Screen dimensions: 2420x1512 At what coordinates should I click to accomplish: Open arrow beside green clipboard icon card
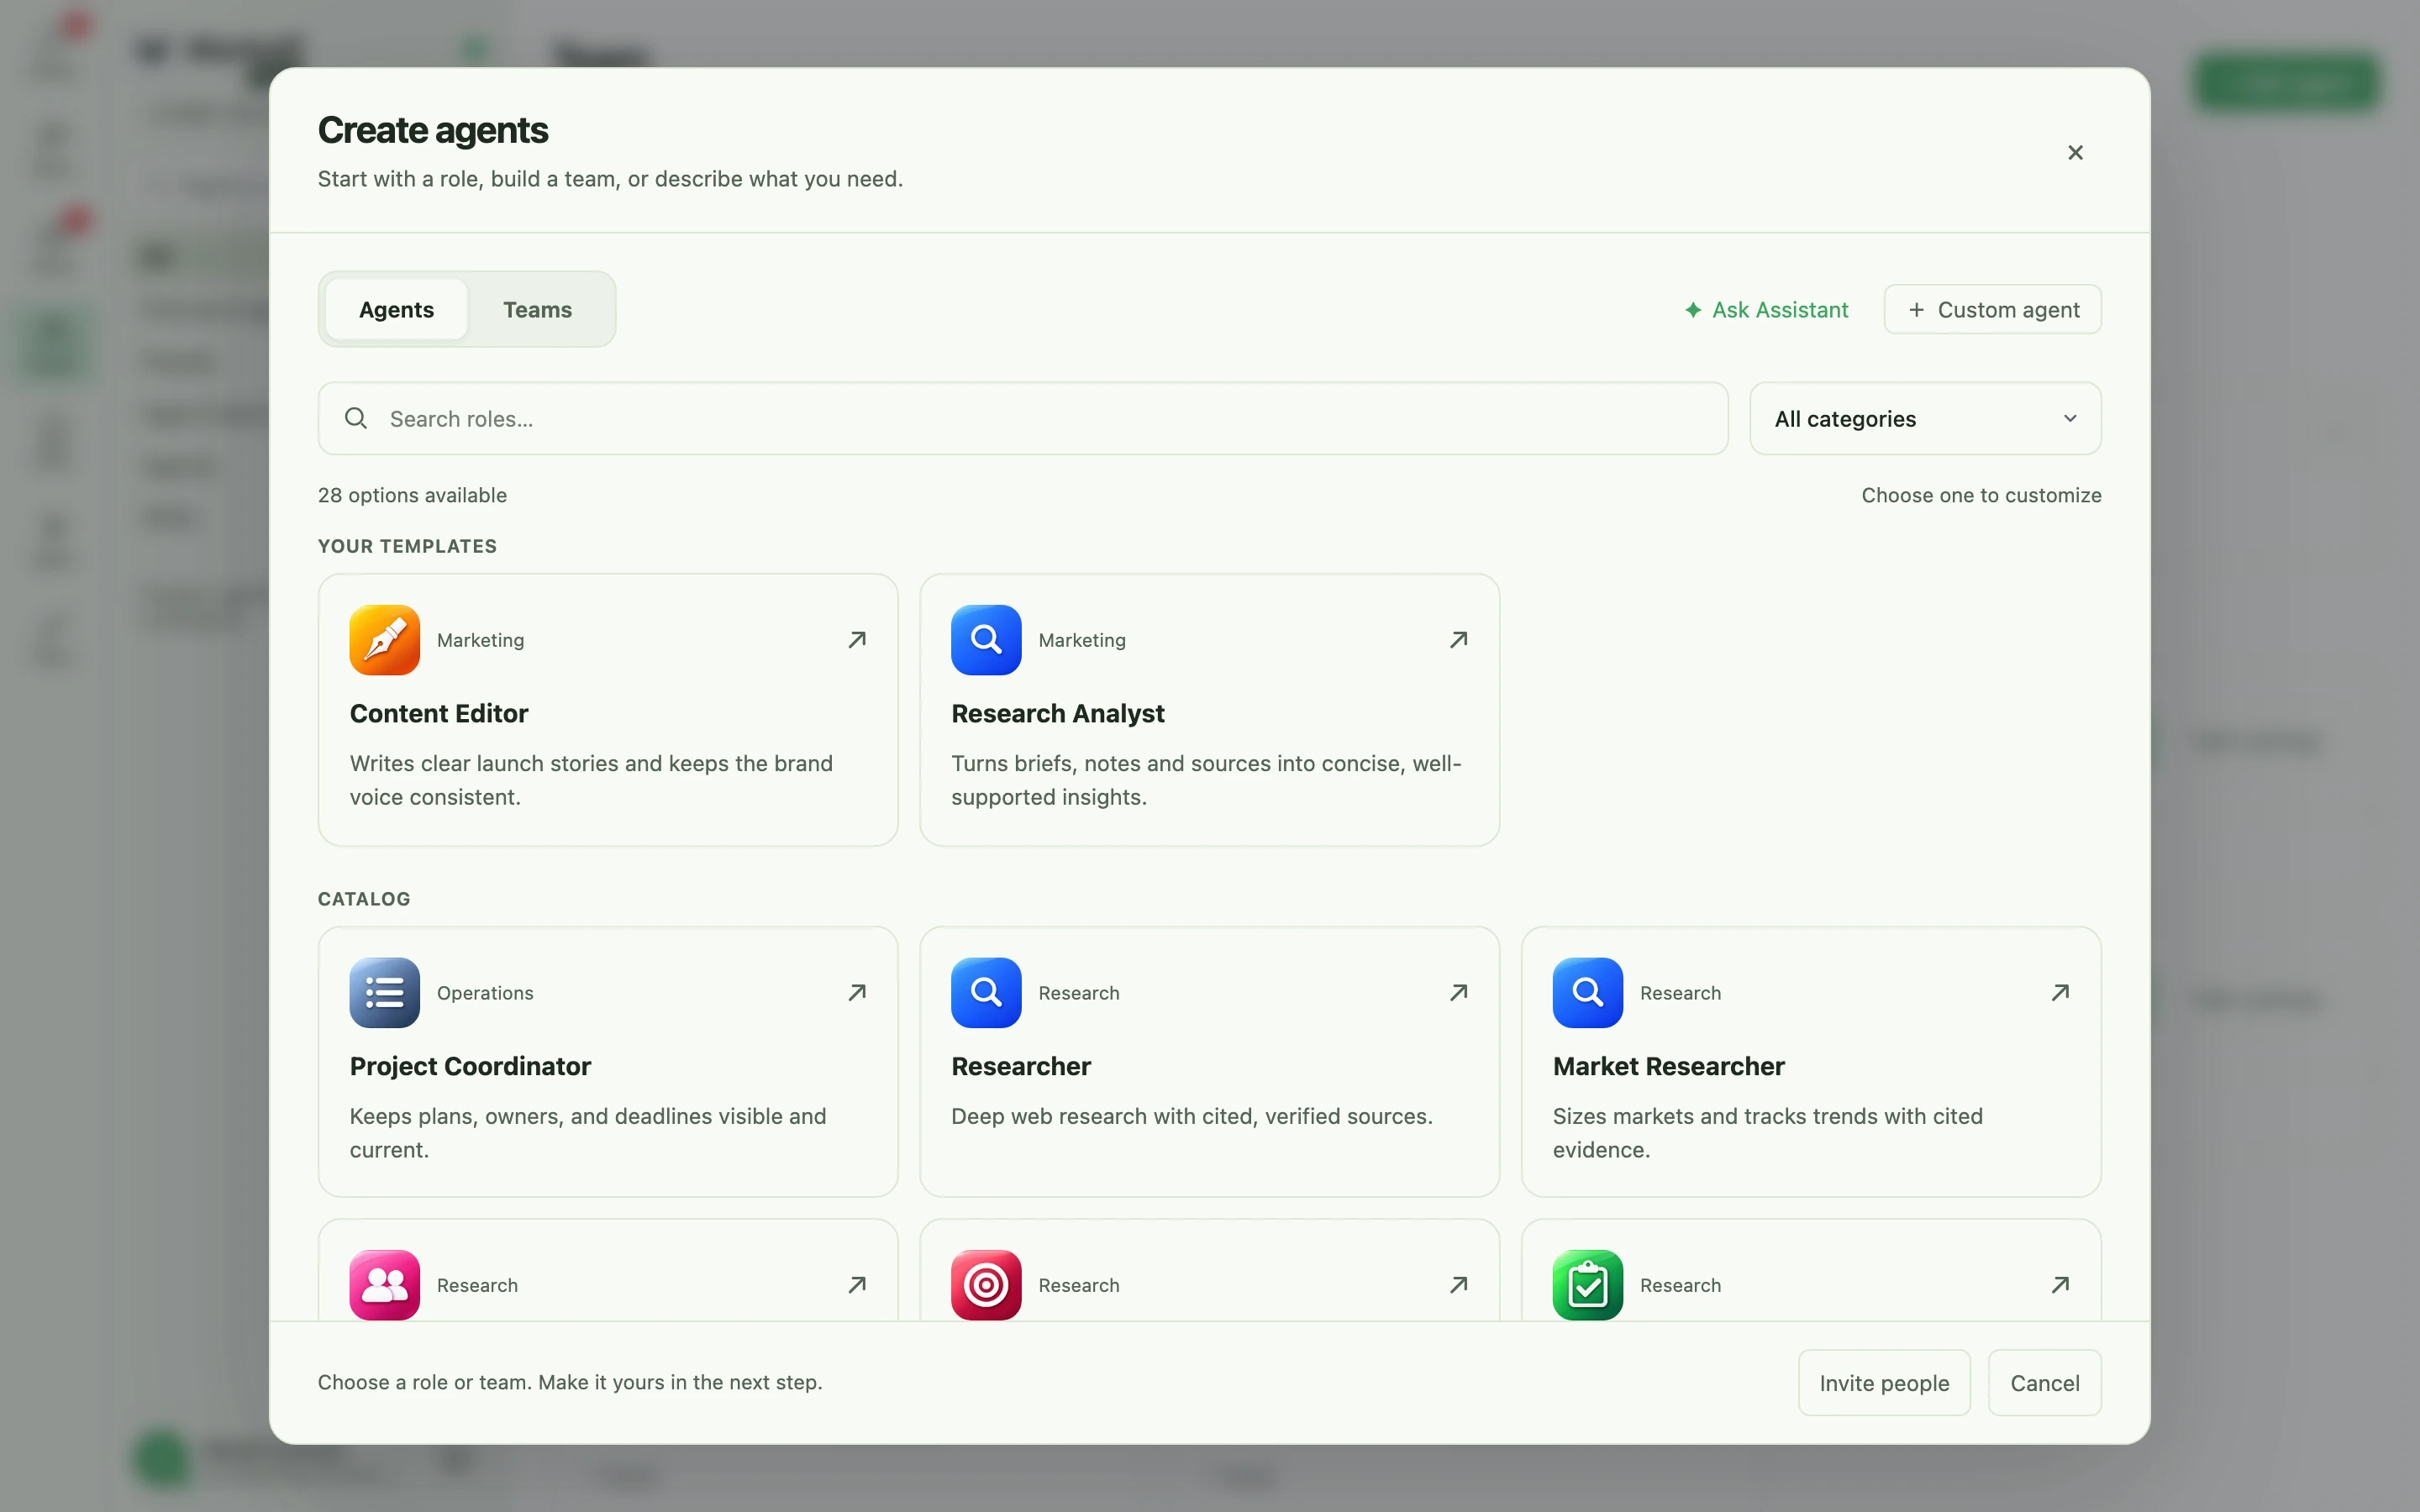pyautogui.click(x=2060, y=1285)
